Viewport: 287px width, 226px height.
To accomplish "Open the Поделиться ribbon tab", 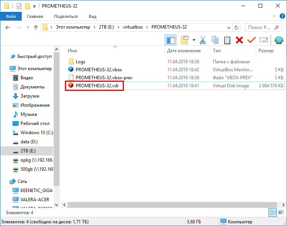I will (66, 16).
